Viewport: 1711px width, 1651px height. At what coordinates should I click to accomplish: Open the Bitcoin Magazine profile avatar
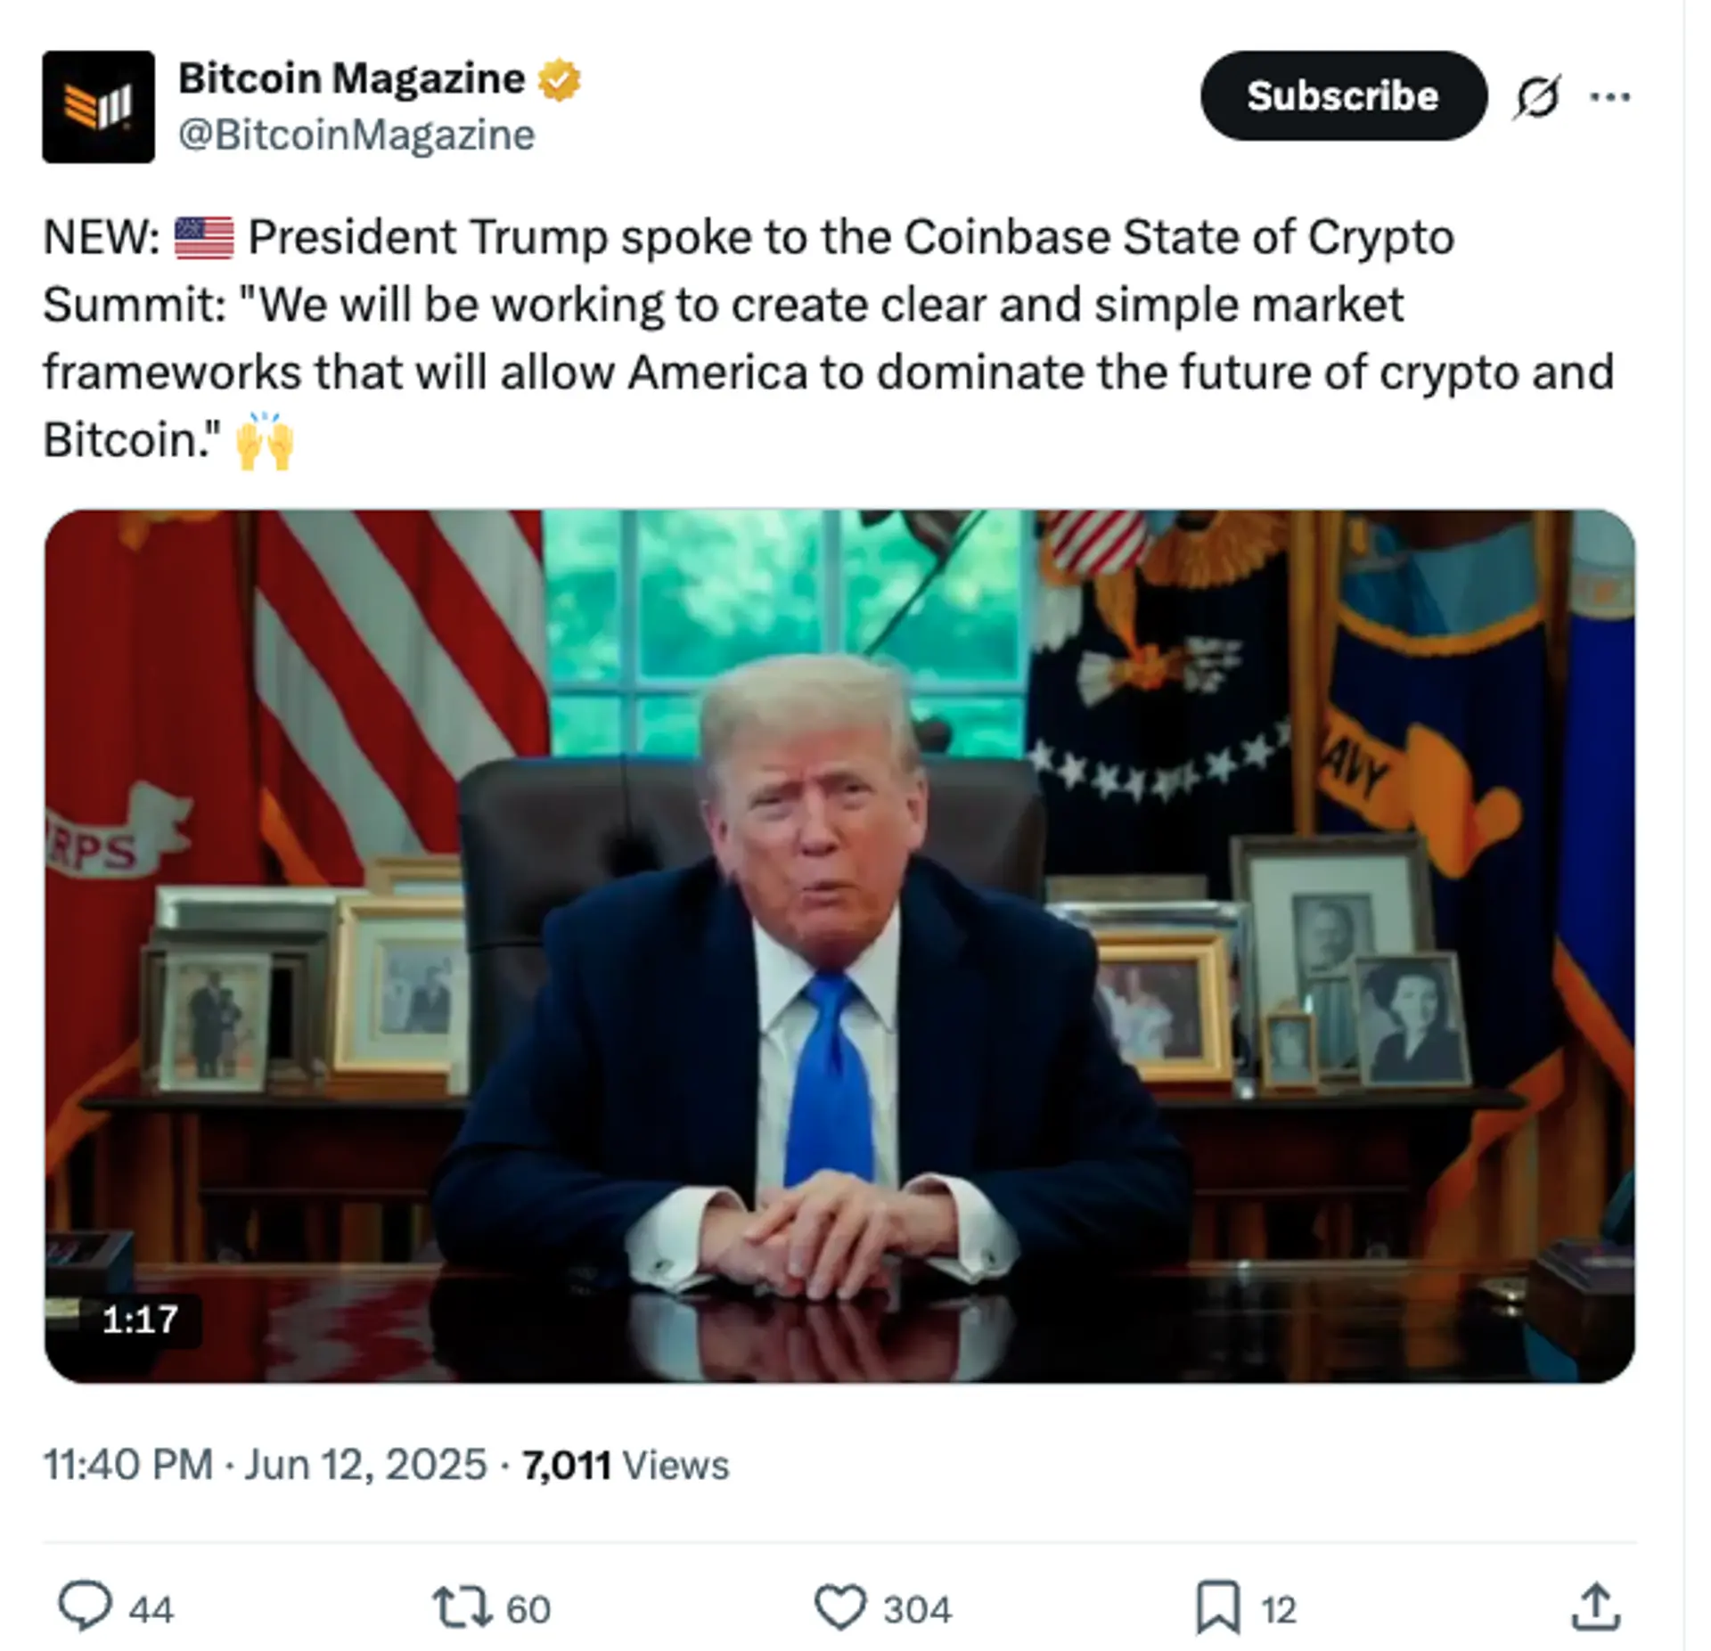[x=98, y=107]
